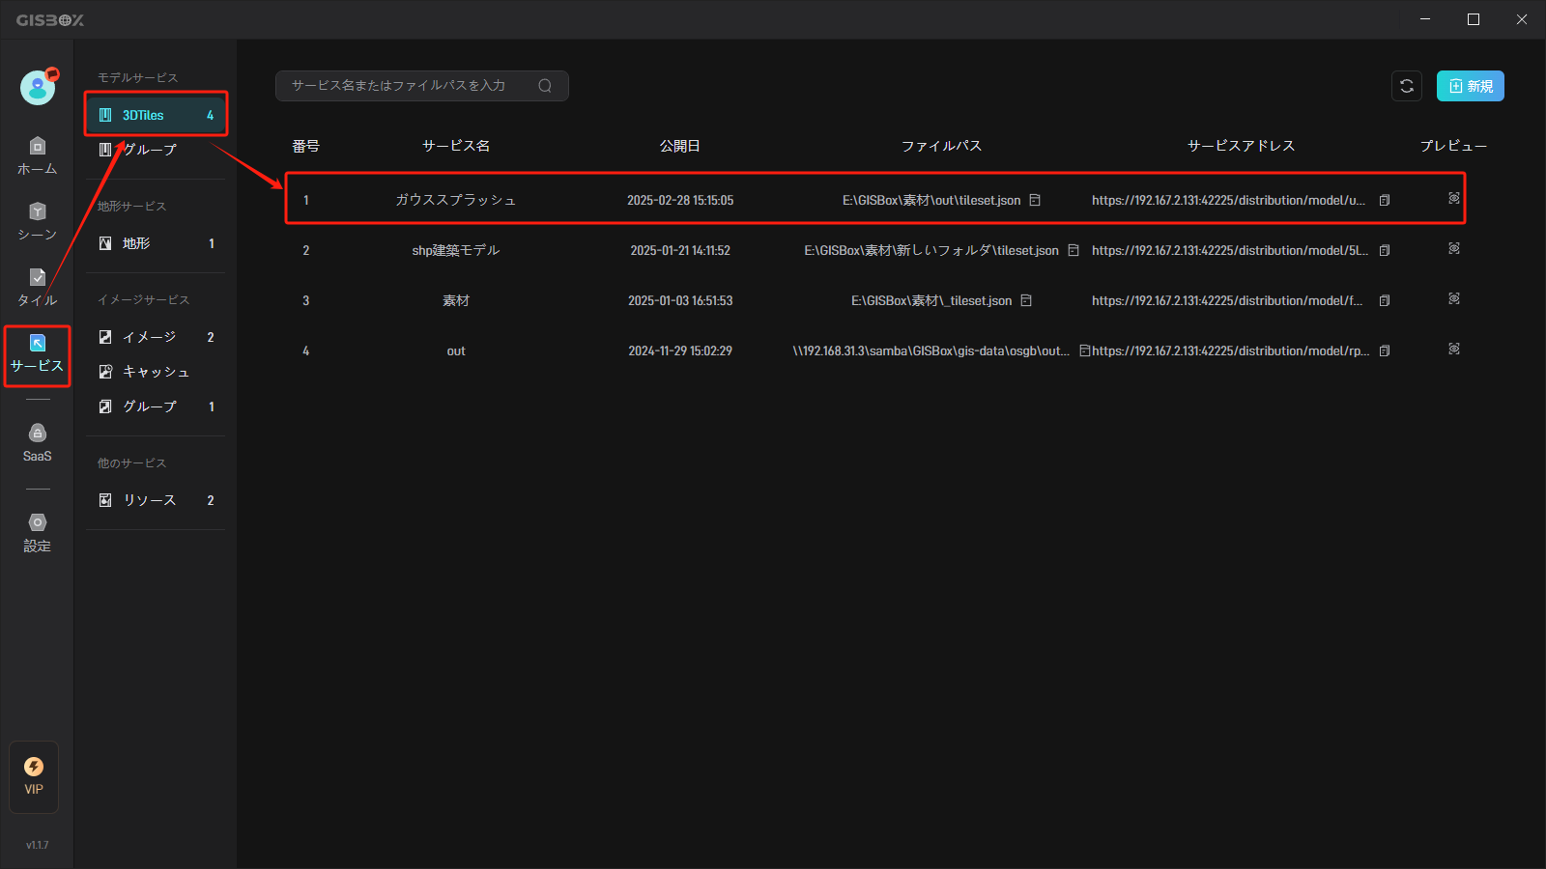Click the search magnifier icon
The width and height of the screenshot is (1546, 869).
click(x=545, y=86)
